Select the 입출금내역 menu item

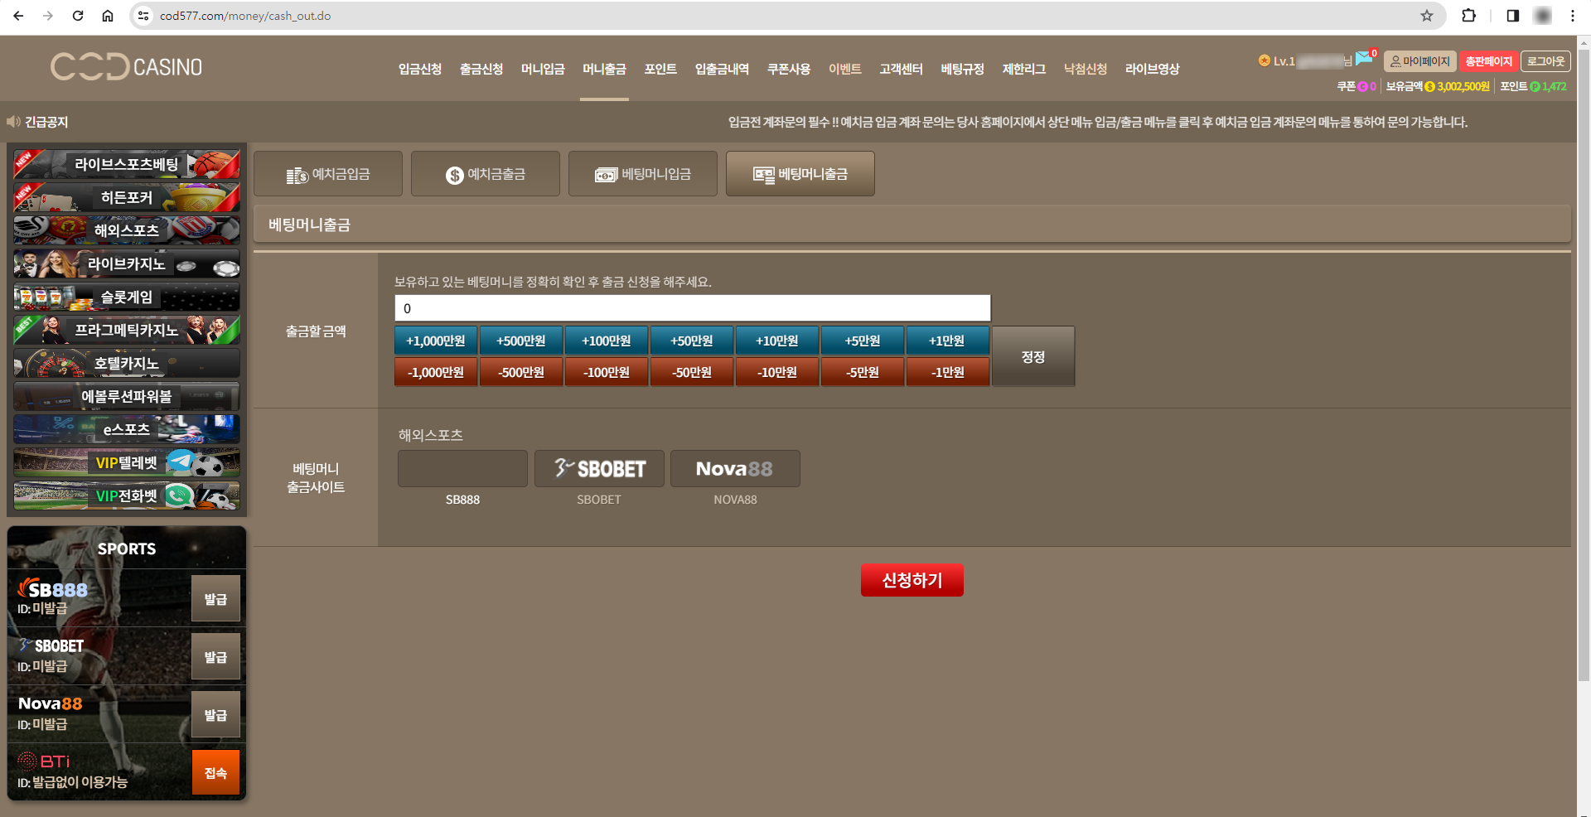click(x=722, y=69)
